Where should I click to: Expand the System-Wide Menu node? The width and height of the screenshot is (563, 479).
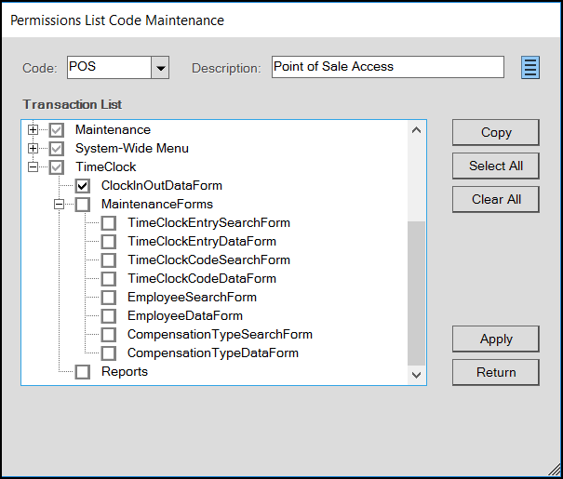pyautogui.click(x=33, y=148)
